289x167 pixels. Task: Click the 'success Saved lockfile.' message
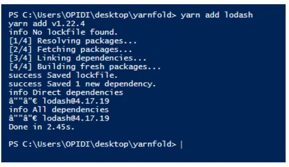pos(63,75)
